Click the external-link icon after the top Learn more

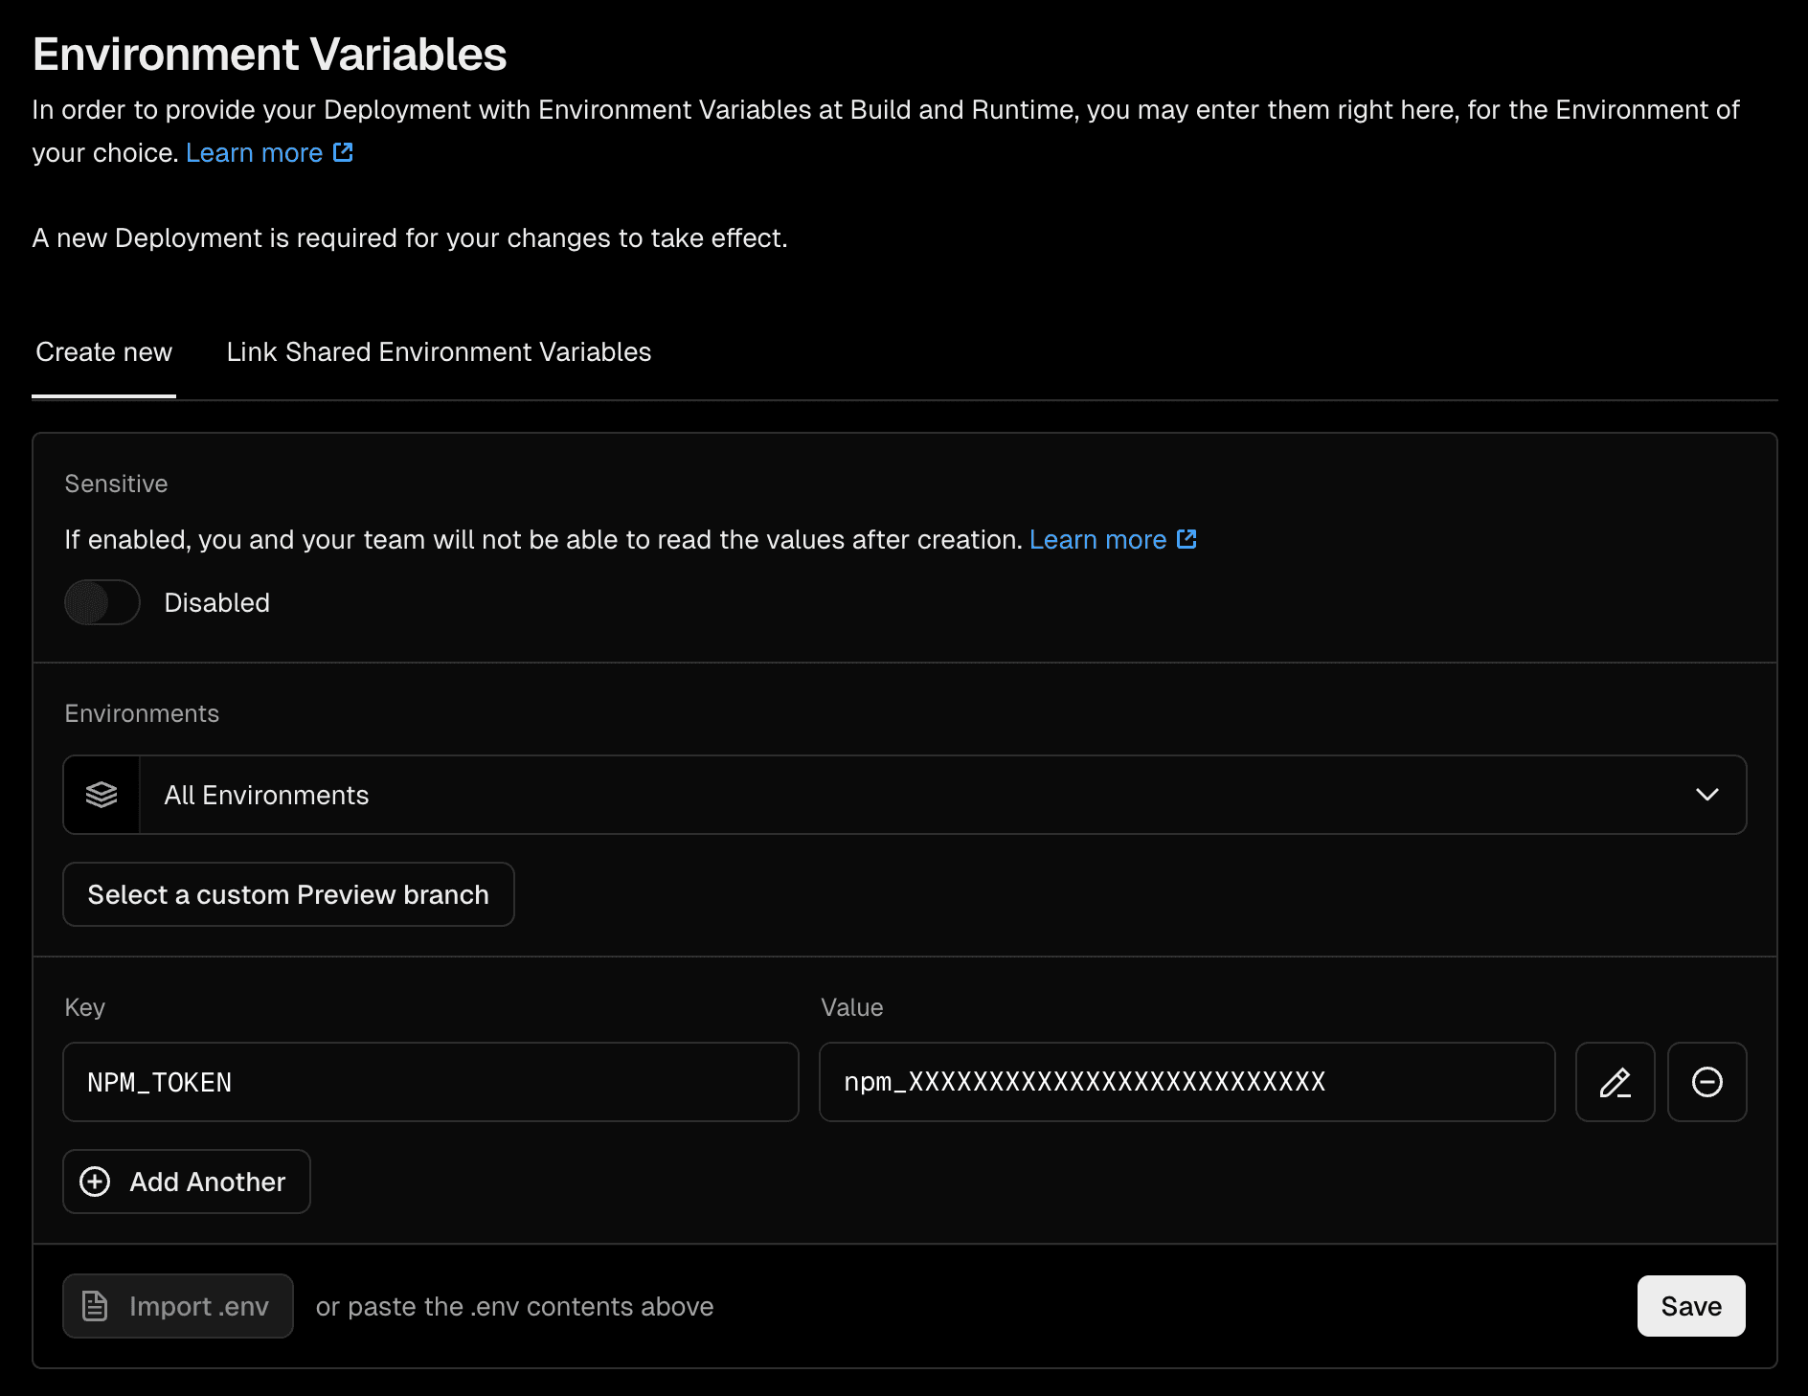click(x=342, y=152)
